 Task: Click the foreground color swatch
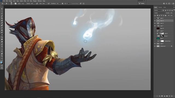click(x=1, y=62)
